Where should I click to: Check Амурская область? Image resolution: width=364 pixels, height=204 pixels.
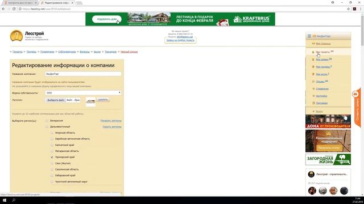click(52, 133)
